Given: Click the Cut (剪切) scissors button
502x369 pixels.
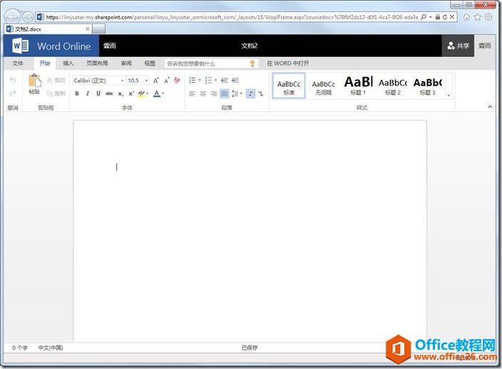Looking at the screenshot, I should click(x=56, y=80).
